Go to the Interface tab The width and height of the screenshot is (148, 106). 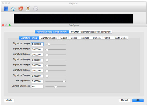point(85,38)
